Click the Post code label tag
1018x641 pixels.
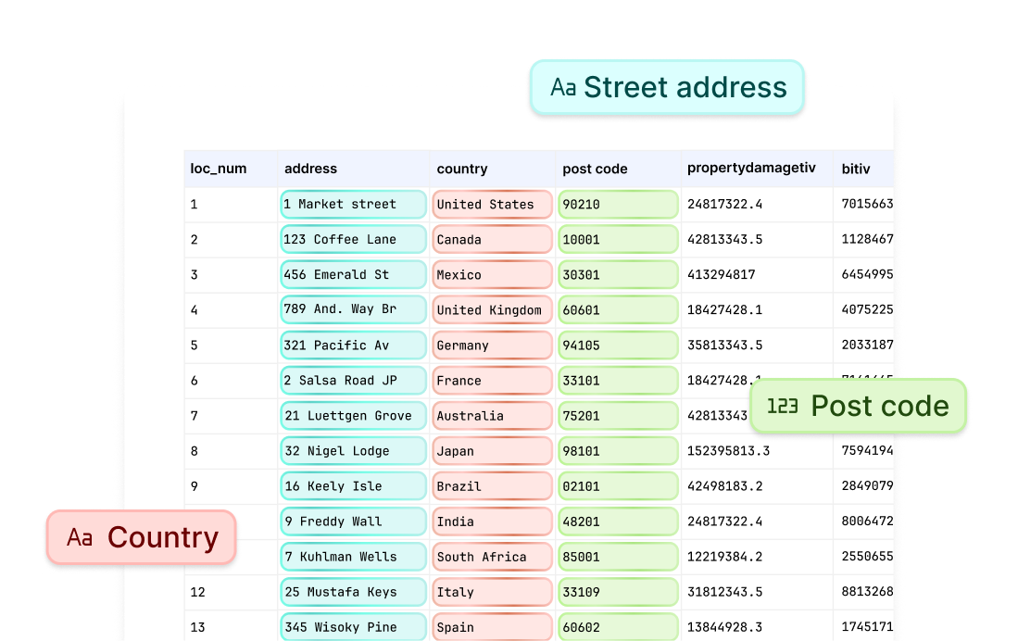point(858,406)
